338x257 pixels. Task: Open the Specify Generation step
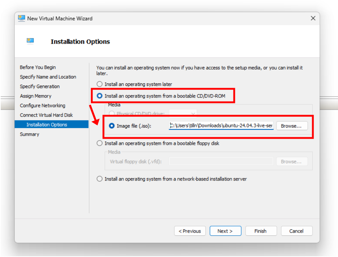(40, 86)
